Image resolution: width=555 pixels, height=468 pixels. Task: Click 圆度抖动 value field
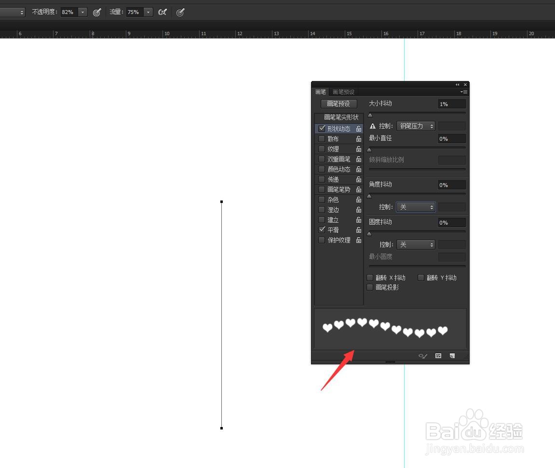point(452,222)
